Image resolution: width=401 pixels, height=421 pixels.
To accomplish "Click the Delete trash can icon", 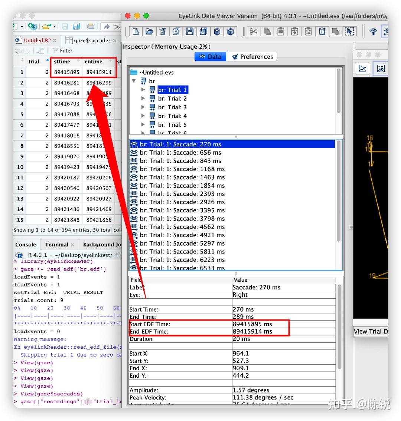I will [x=322, y=32].
